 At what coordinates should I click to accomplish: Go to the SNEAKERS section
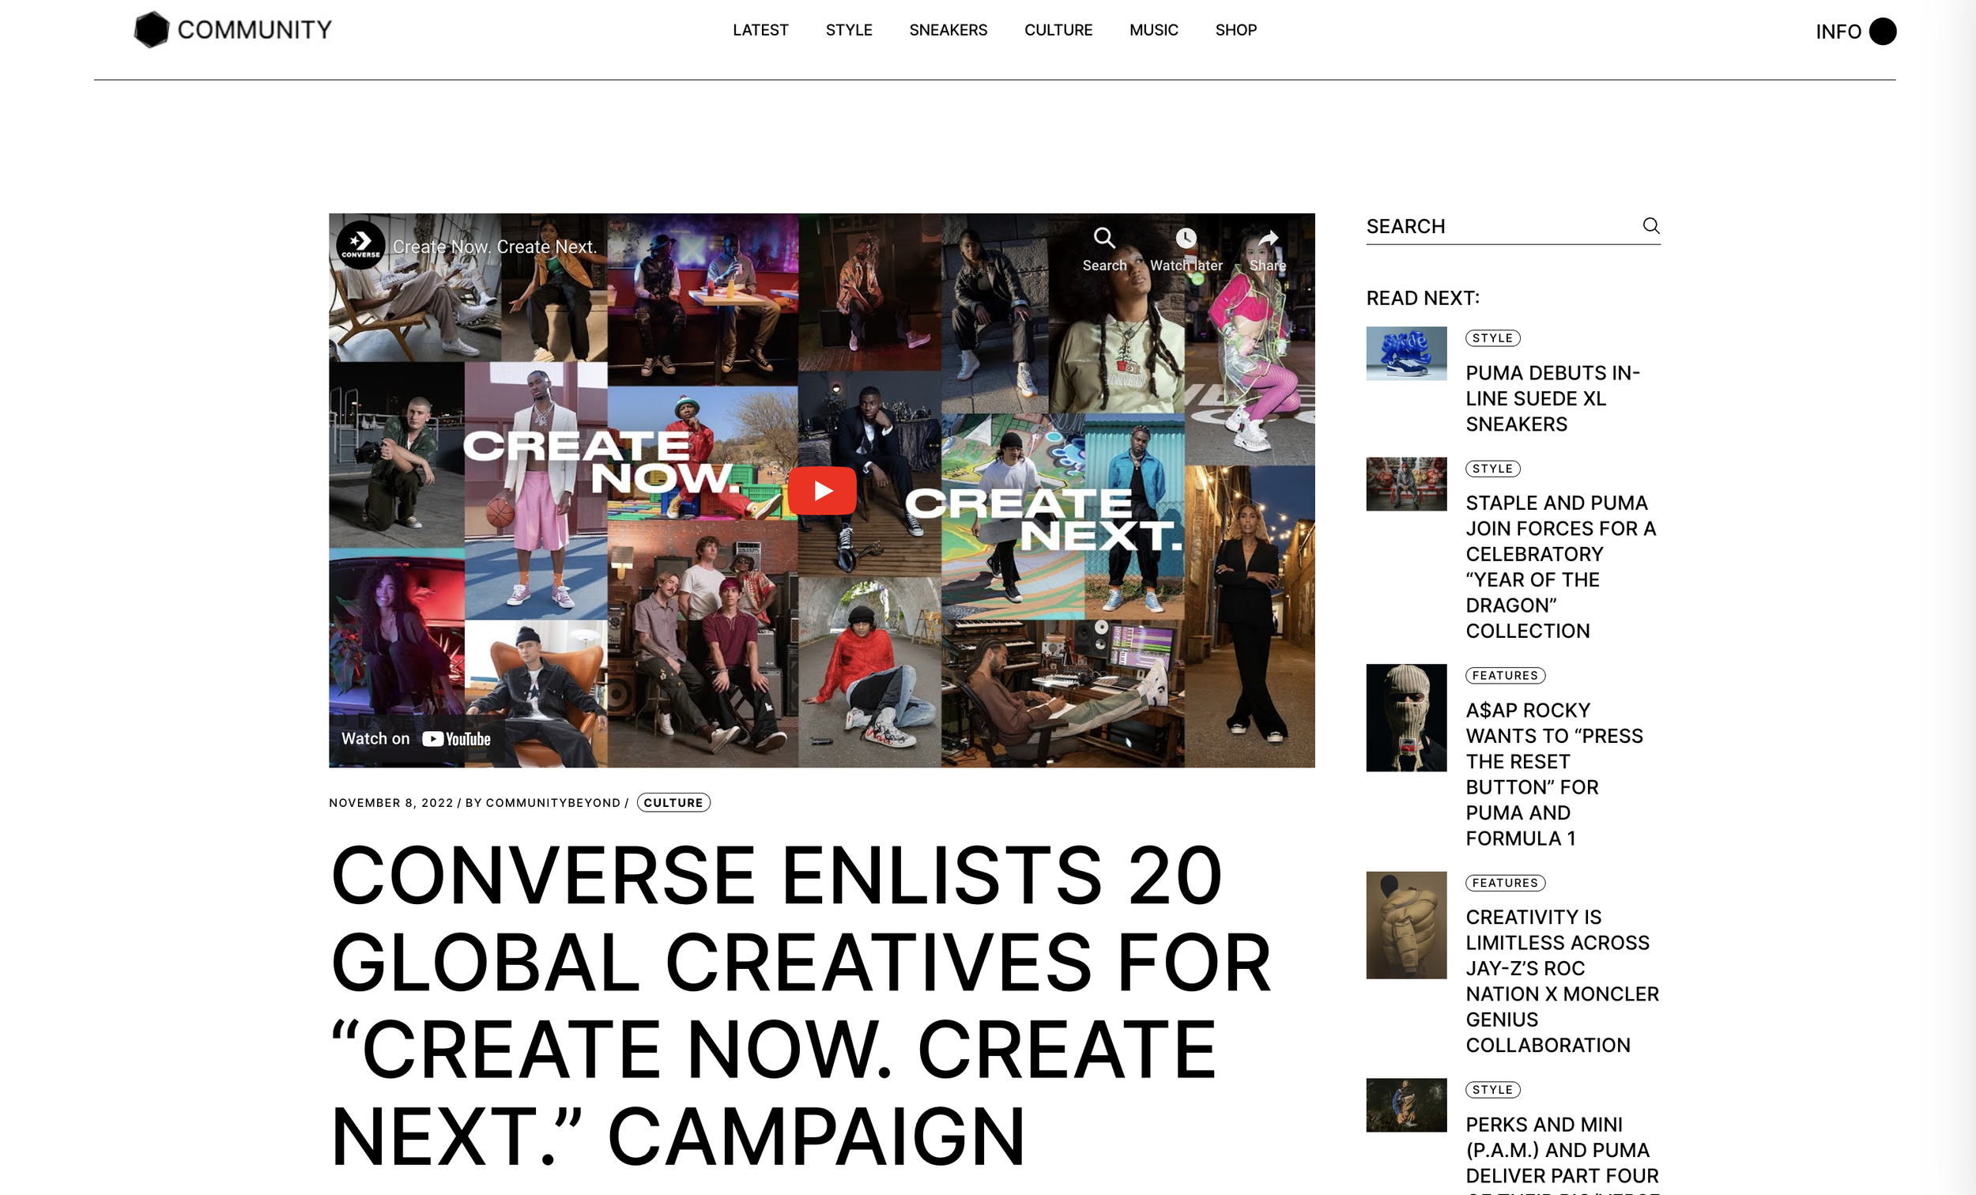pyautogui.click(x=948, y=30)
